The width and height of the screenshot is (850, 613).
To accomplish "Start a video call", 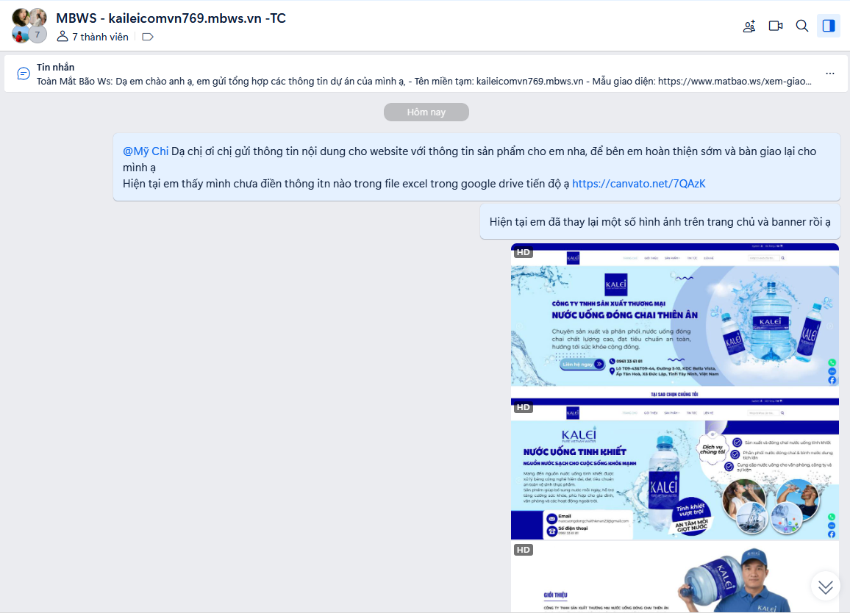I will tap(776, 26).
